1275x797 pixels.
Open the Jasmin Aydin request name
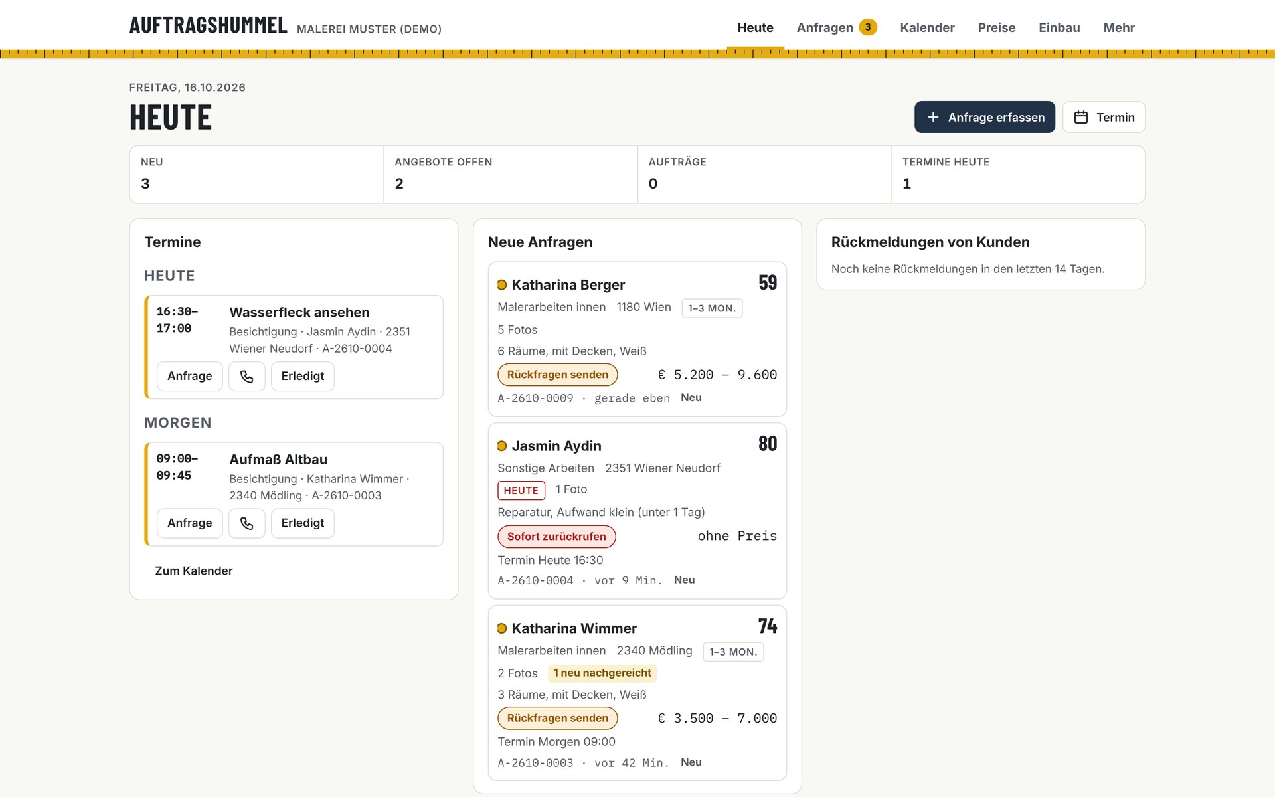(x=556, y=446)
